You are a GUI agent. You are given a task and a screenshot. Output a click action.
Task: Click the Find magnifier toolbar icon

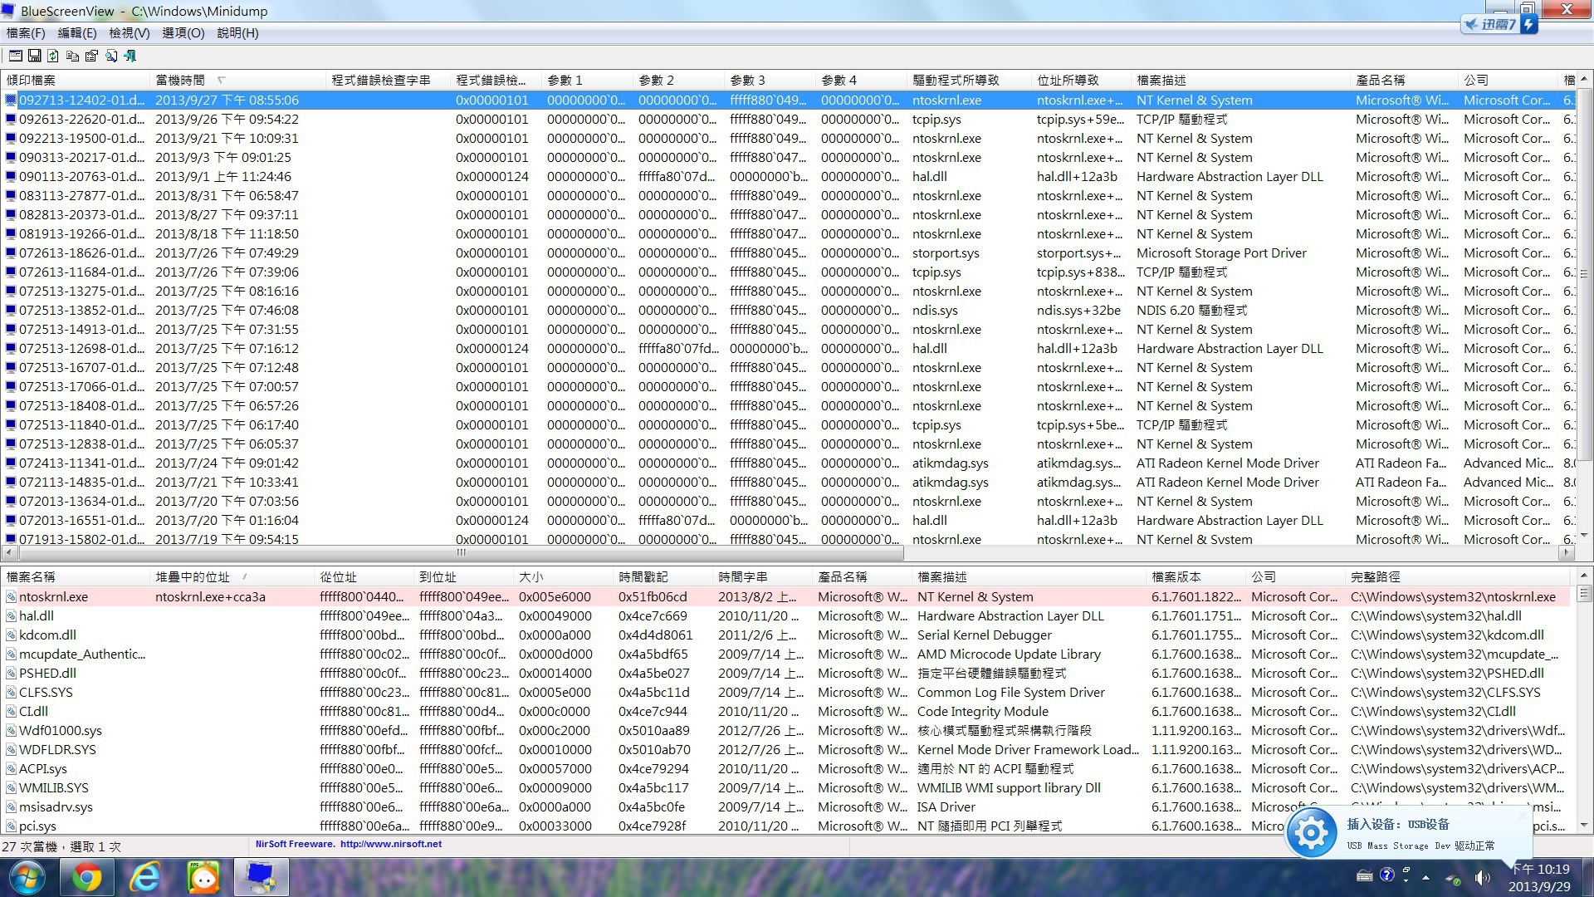110,56
